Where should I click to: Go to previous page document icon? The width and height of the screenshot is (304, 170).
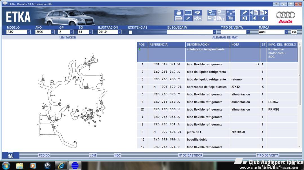(254, 13)
